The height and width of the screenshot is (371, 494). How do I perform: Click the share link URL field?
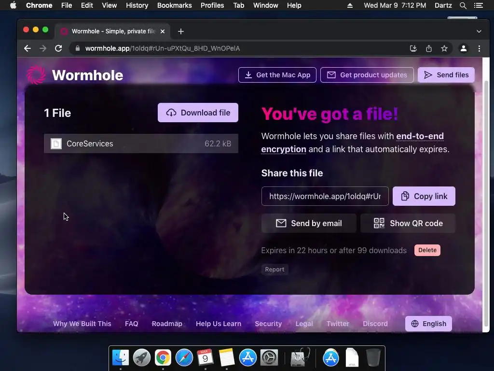pos(325,196)
